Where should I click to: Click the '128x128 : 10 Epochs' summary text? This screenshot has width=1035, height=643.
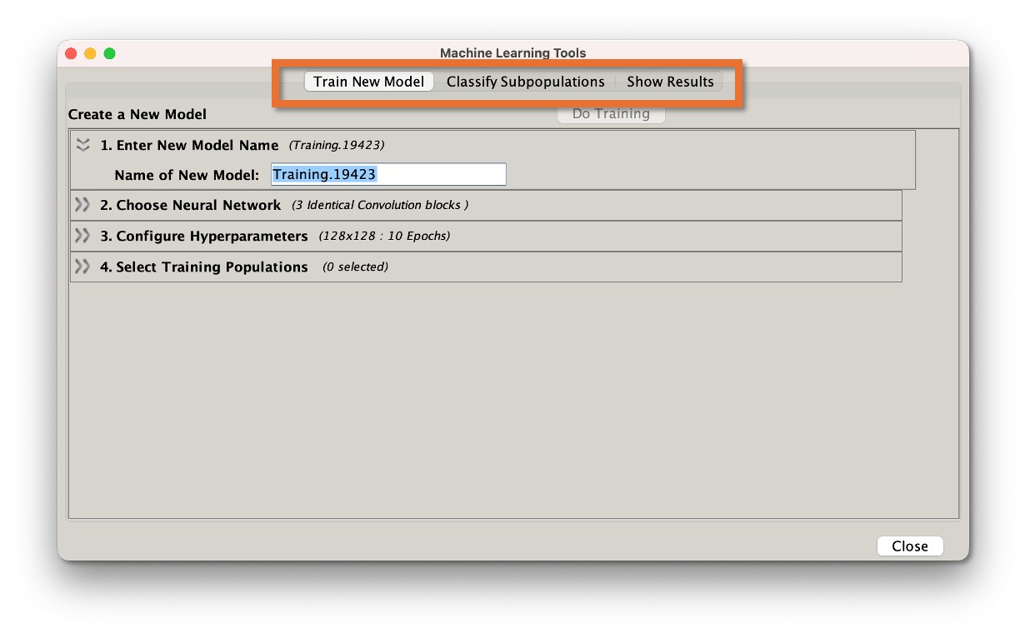click(384, 236)
